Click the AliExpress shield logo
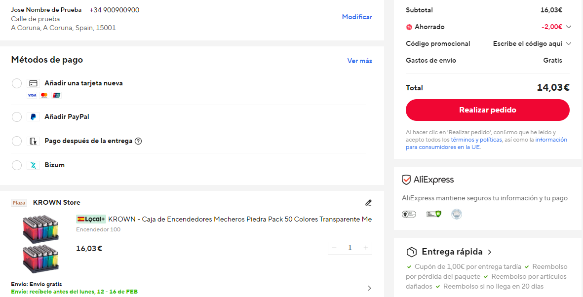The height and width of the screenshot is (297, 583). (x=407, y=180)
